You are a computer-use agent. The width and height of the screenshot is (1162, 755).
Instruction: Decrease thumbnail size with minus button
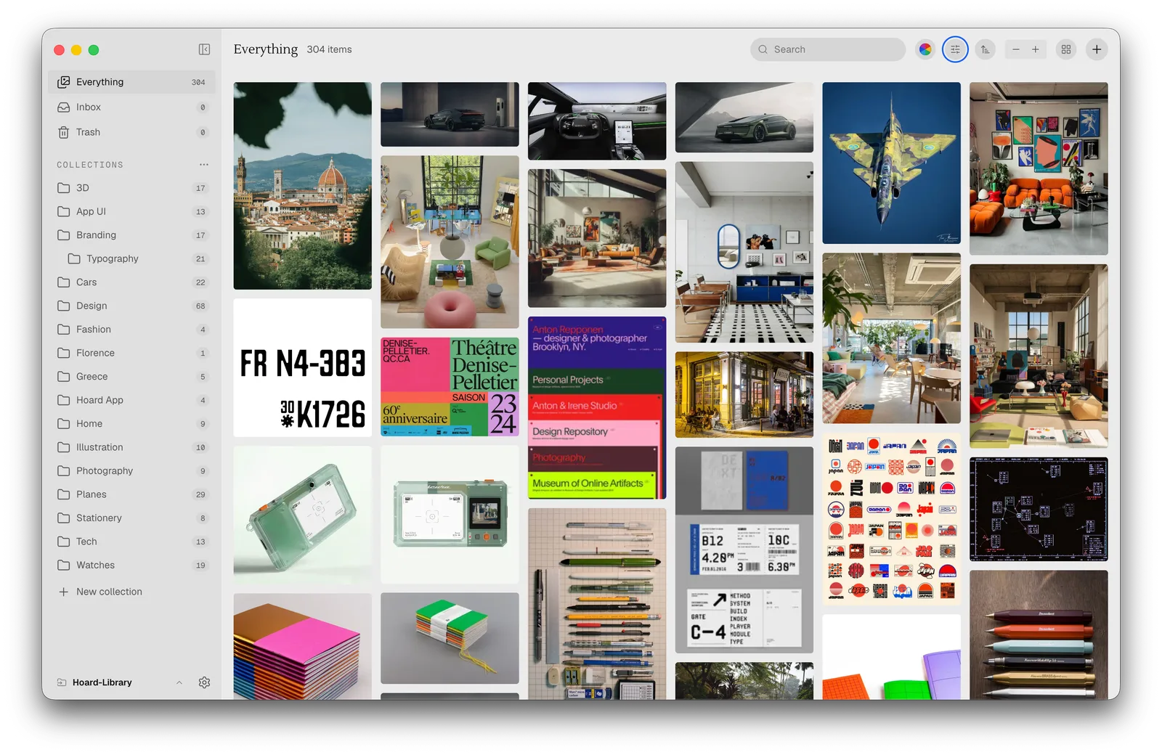(x=1016, y=49)
